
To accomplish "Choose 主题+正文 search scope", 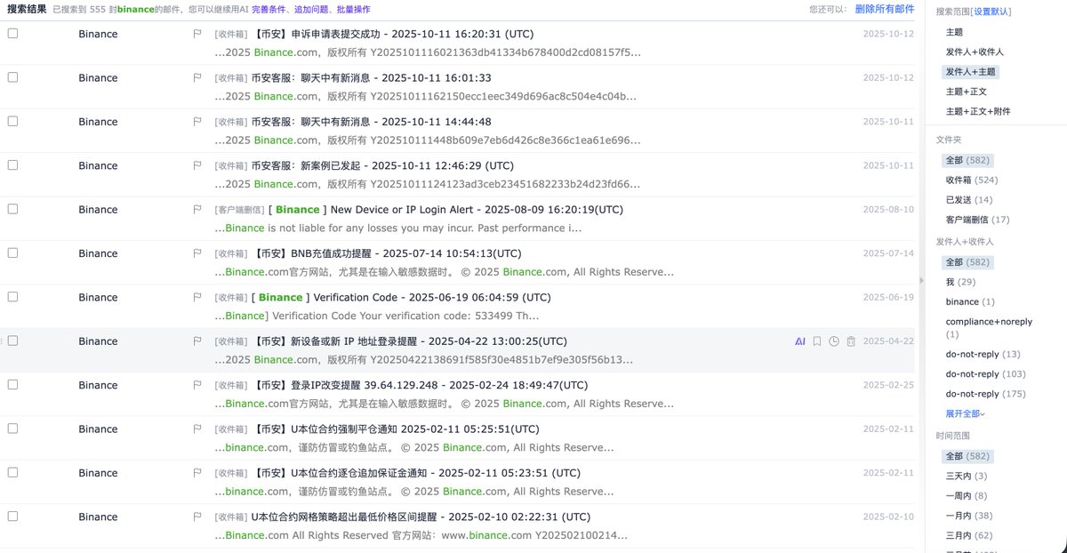I will pyautogui.click(x=966, y=92).
